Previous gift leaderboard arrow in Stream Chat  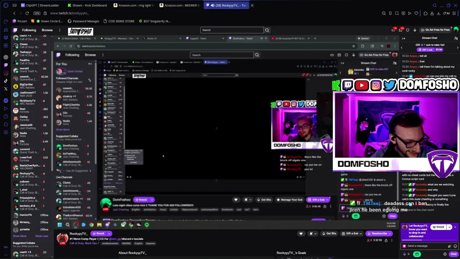pos(402,47)
